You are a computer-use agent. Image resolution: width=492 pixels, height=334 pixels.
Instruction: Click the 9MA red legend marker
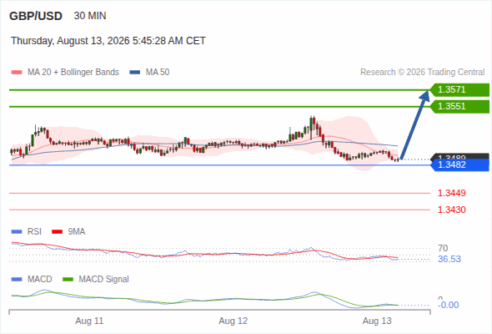point(57,232)
